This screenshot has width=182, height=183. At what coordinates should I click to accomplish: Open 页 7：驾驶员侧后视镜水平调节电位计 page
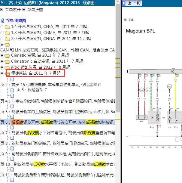(x=58, y=133)
